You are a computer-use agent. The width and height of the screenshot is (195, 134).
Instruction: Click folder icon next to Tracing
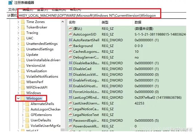click(x=23, y=33)
